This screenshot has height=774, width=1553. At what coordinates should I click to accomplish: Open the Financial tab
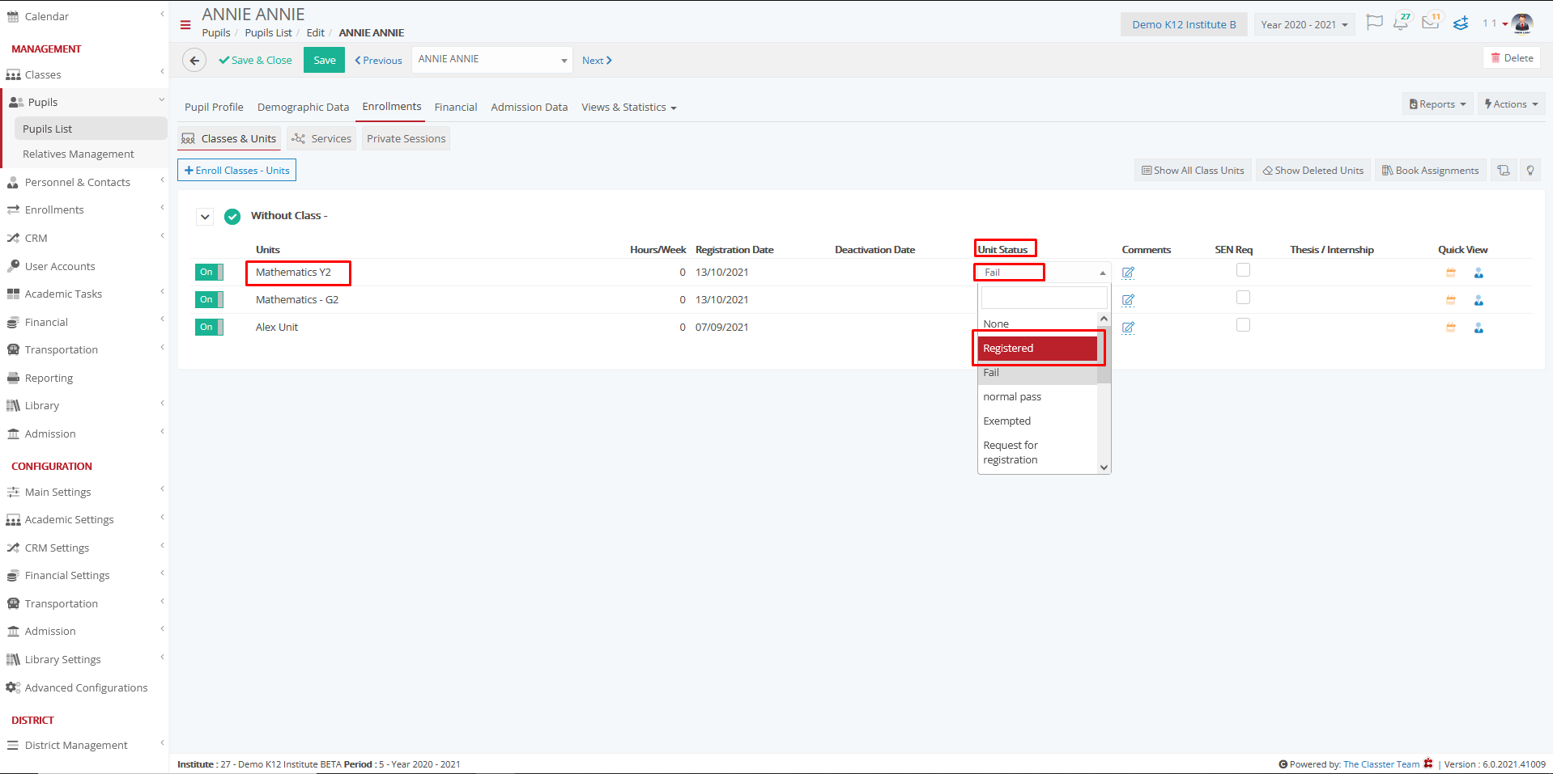456,108
